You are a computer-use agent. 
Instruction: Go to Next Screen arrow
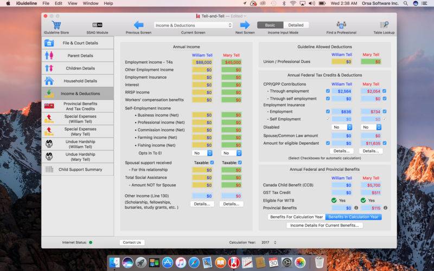pyautogui.click(x=245, y=25)
